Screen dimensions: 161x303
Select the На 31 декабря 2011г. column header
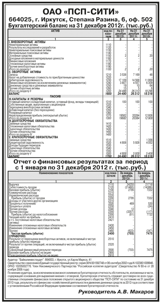pos(134,33)
